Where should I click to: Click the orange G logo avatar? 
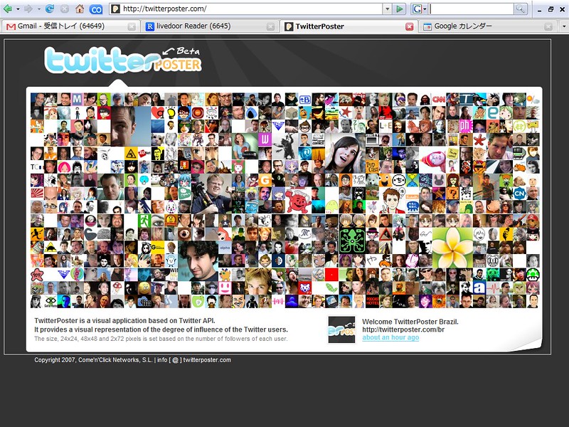(265, 180)
